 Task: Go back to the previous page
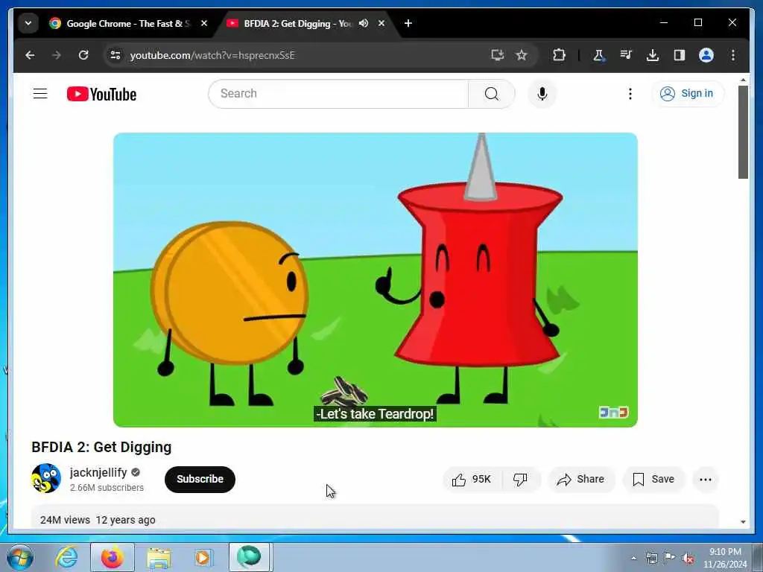click(30, 55)
